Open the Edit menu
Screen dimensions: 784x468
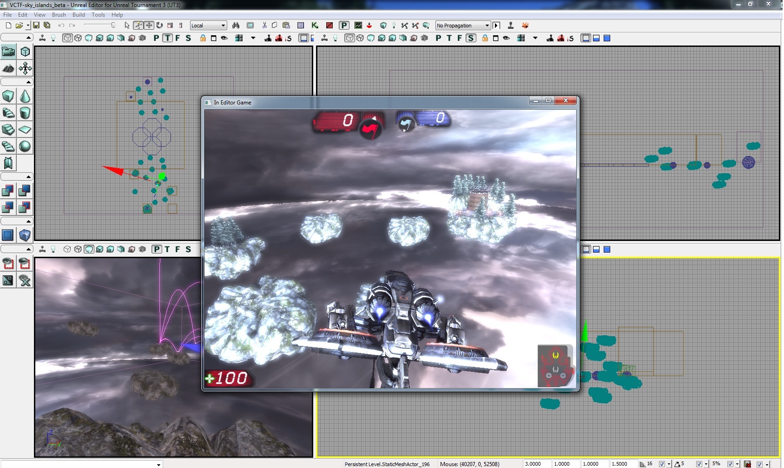pos(23,15)
